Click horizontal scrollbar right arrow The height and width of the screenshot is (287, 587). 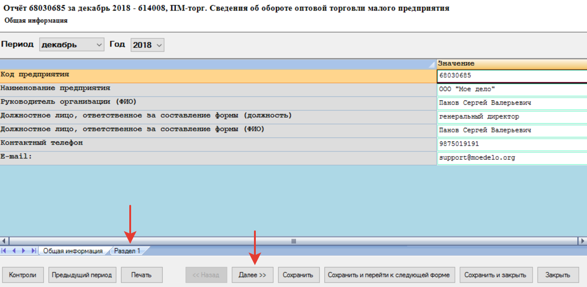(583, 241)
